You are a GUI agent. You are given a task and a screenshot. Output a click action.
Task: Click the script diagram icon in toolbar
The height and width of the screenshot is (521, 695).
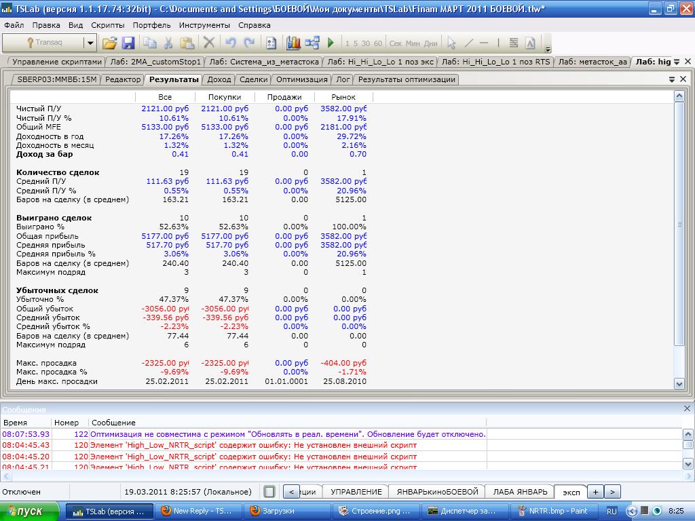[312, 43]
